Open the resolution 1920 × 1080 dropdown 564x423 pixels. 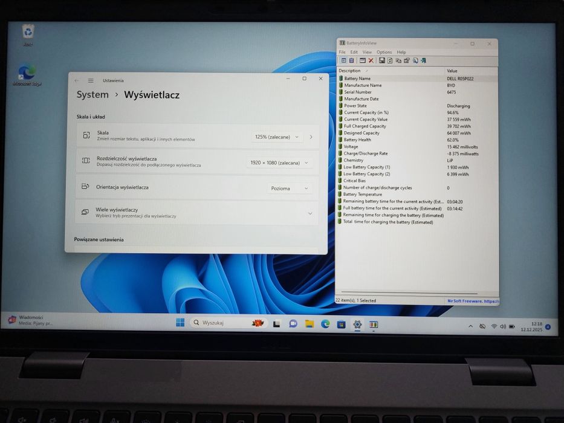click(279, 163)
